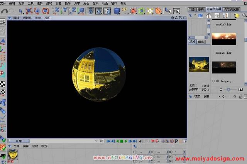
Task: Activate the Rotate tool
Action: tap(46, 11)
